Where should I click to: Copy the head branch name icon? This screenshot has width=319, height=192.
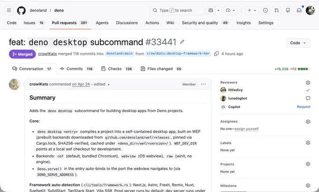(x=216, y=54)
